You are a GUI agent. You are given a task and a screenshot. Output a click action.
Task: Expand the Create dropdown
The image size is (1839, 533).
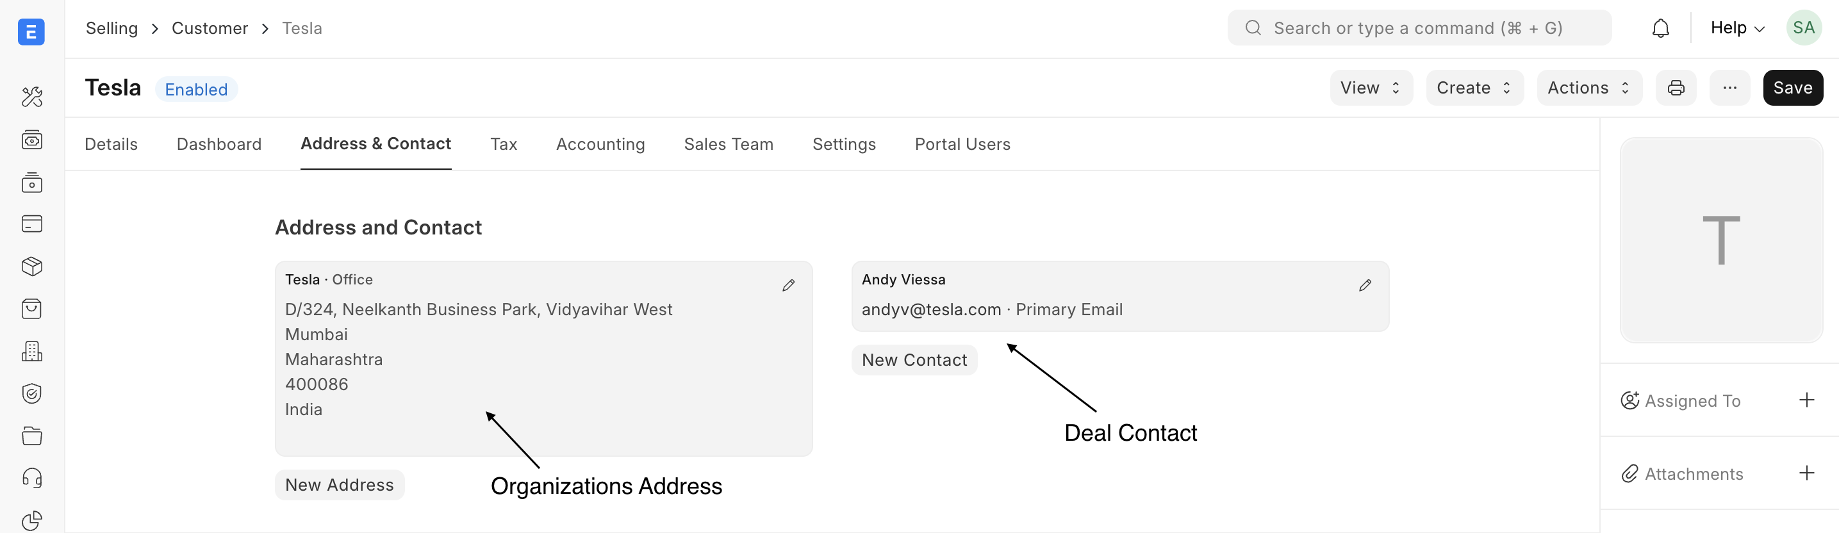pyautogui.click(x=1474, y=88)
